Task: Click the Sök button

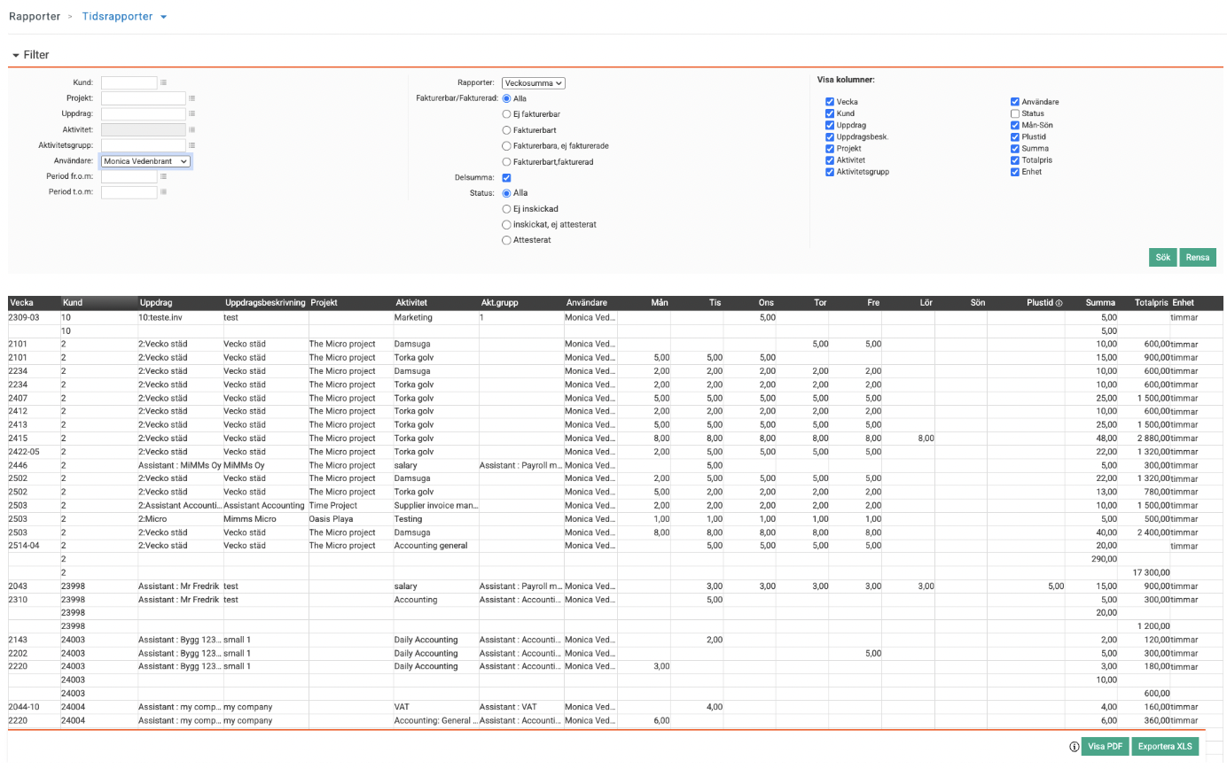Action: tap(1162, 258)
